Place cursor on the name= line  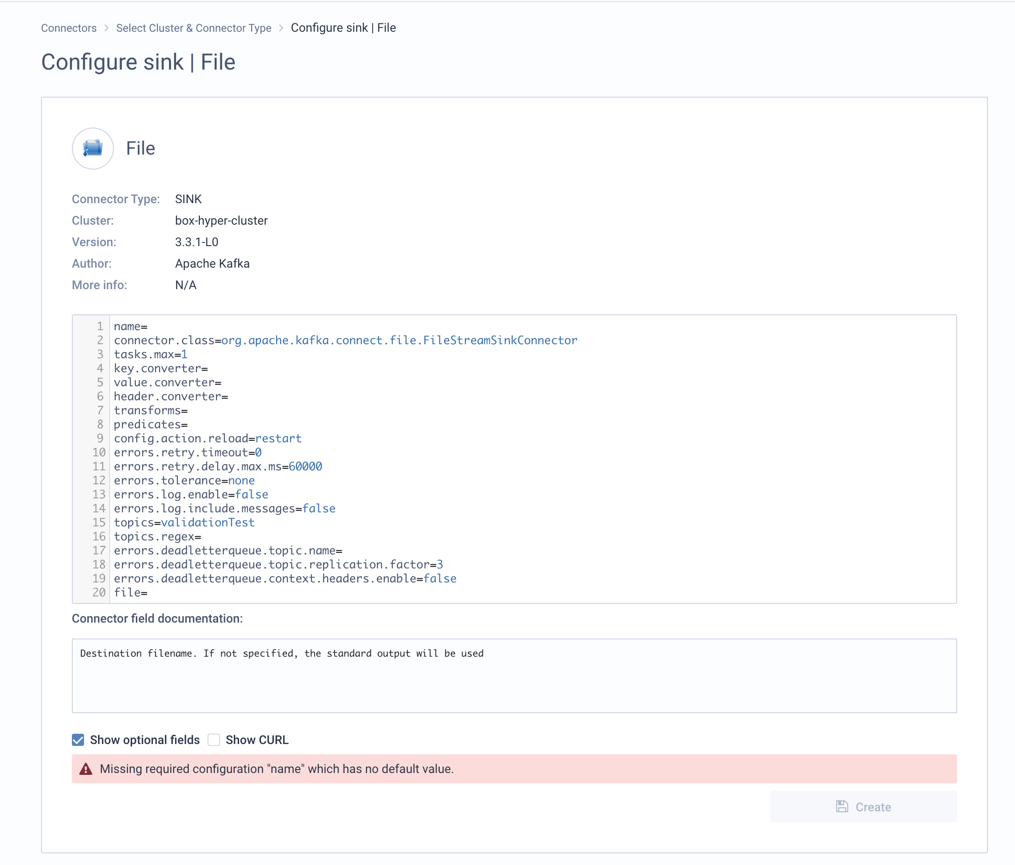coord(131,326)
